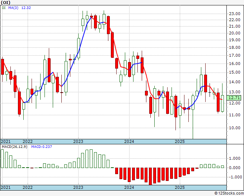This screenshot has height=196, width=244.
Task: Click the 15.00 price axis label
Action: pyautogui.click(x=235, y=72)
